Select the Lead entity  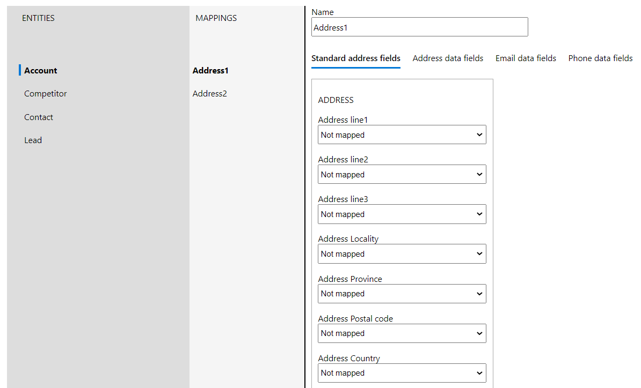point(33,140)
